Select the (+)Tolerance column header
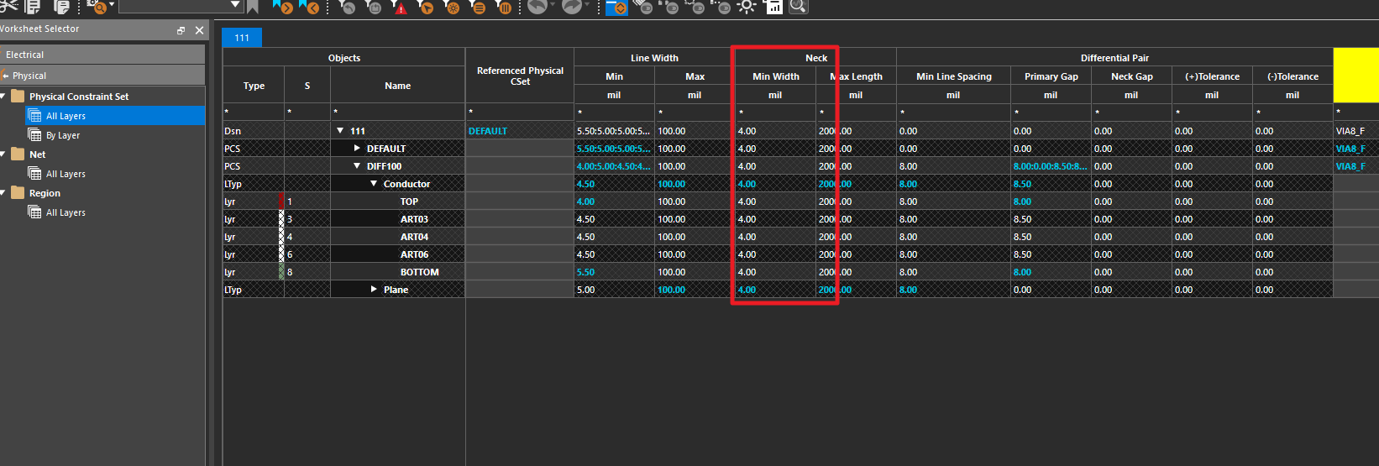 point(1212,76)
